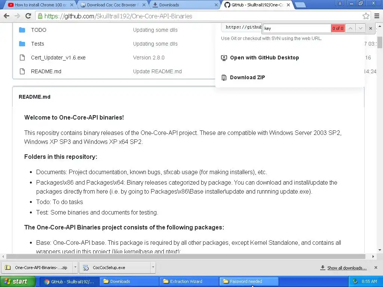The image size is (383, 287).
Task: Click the horizontal scroll right arrow
Action: [373, 256]
